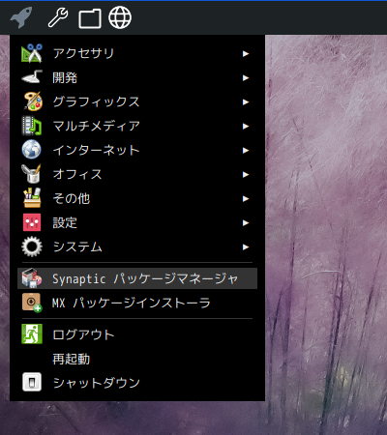Expand the 設定 submenu arrow

point(246,222)
